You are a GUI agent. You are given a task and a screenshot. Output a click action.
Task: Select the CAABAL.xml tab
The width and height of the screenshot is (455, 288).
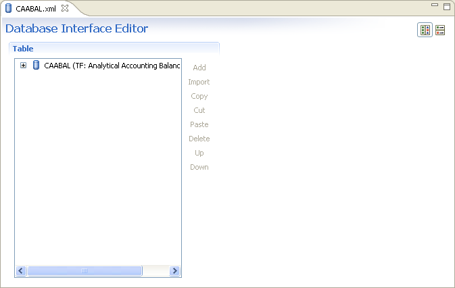35,9
